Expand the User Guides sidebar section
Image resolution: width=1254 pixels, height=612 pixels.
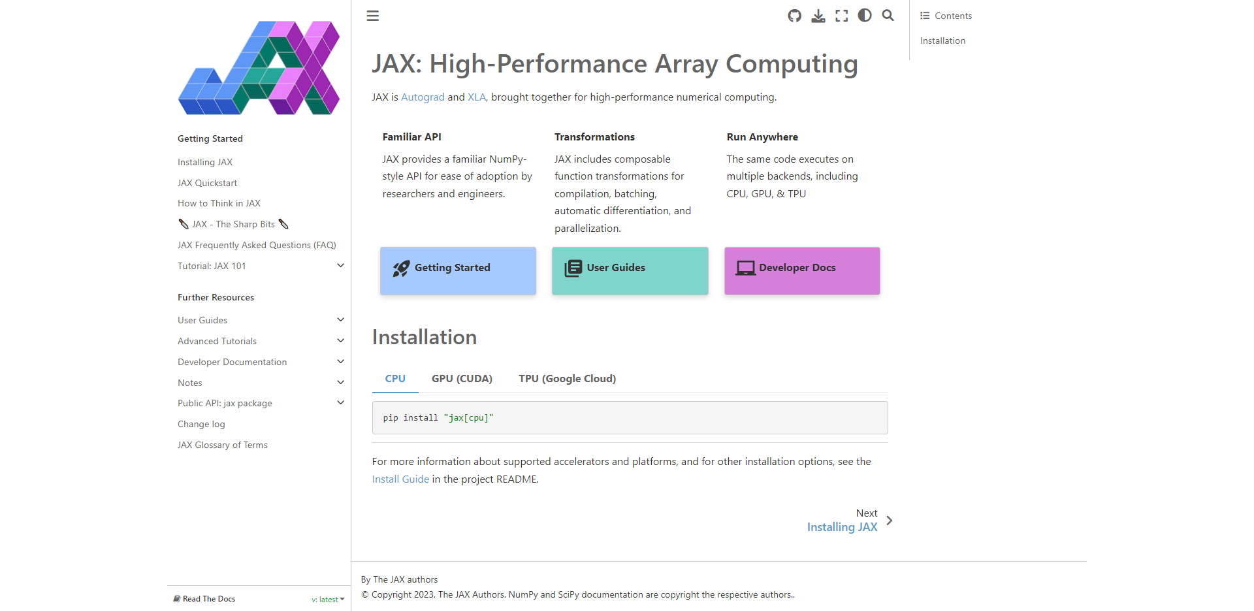tap(340, 320)
